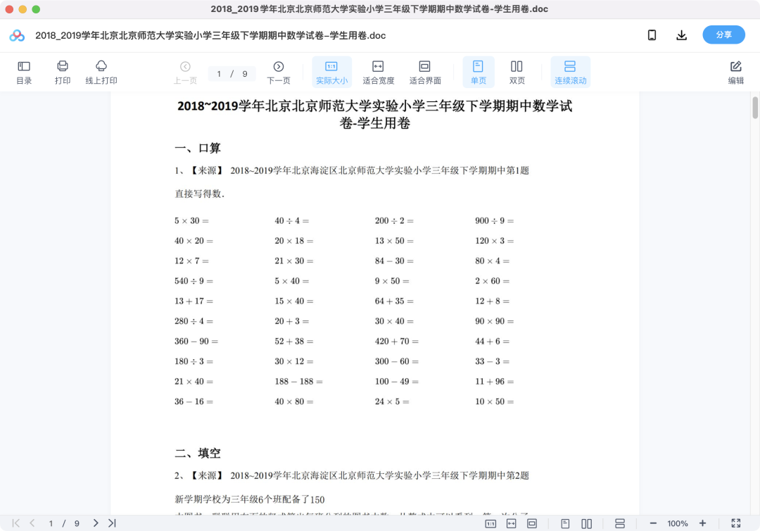The height and width of the screenshot is (531, 760).
Task: Click the equation 540 ÷ 9 =
Action: (x=194, y=281)
